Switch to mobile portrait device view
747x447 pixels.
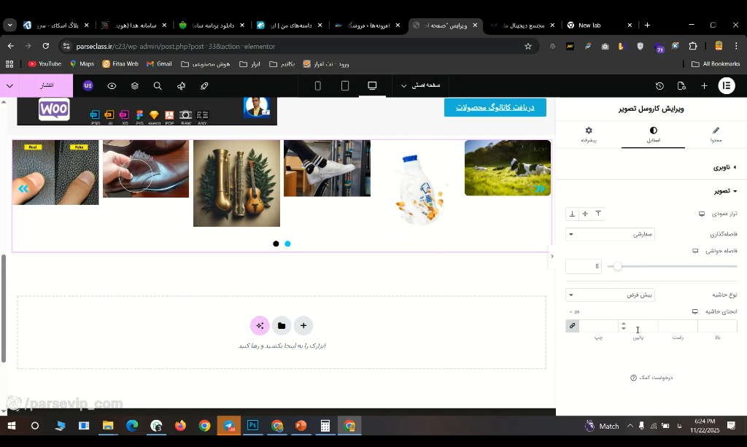[318, 86]
